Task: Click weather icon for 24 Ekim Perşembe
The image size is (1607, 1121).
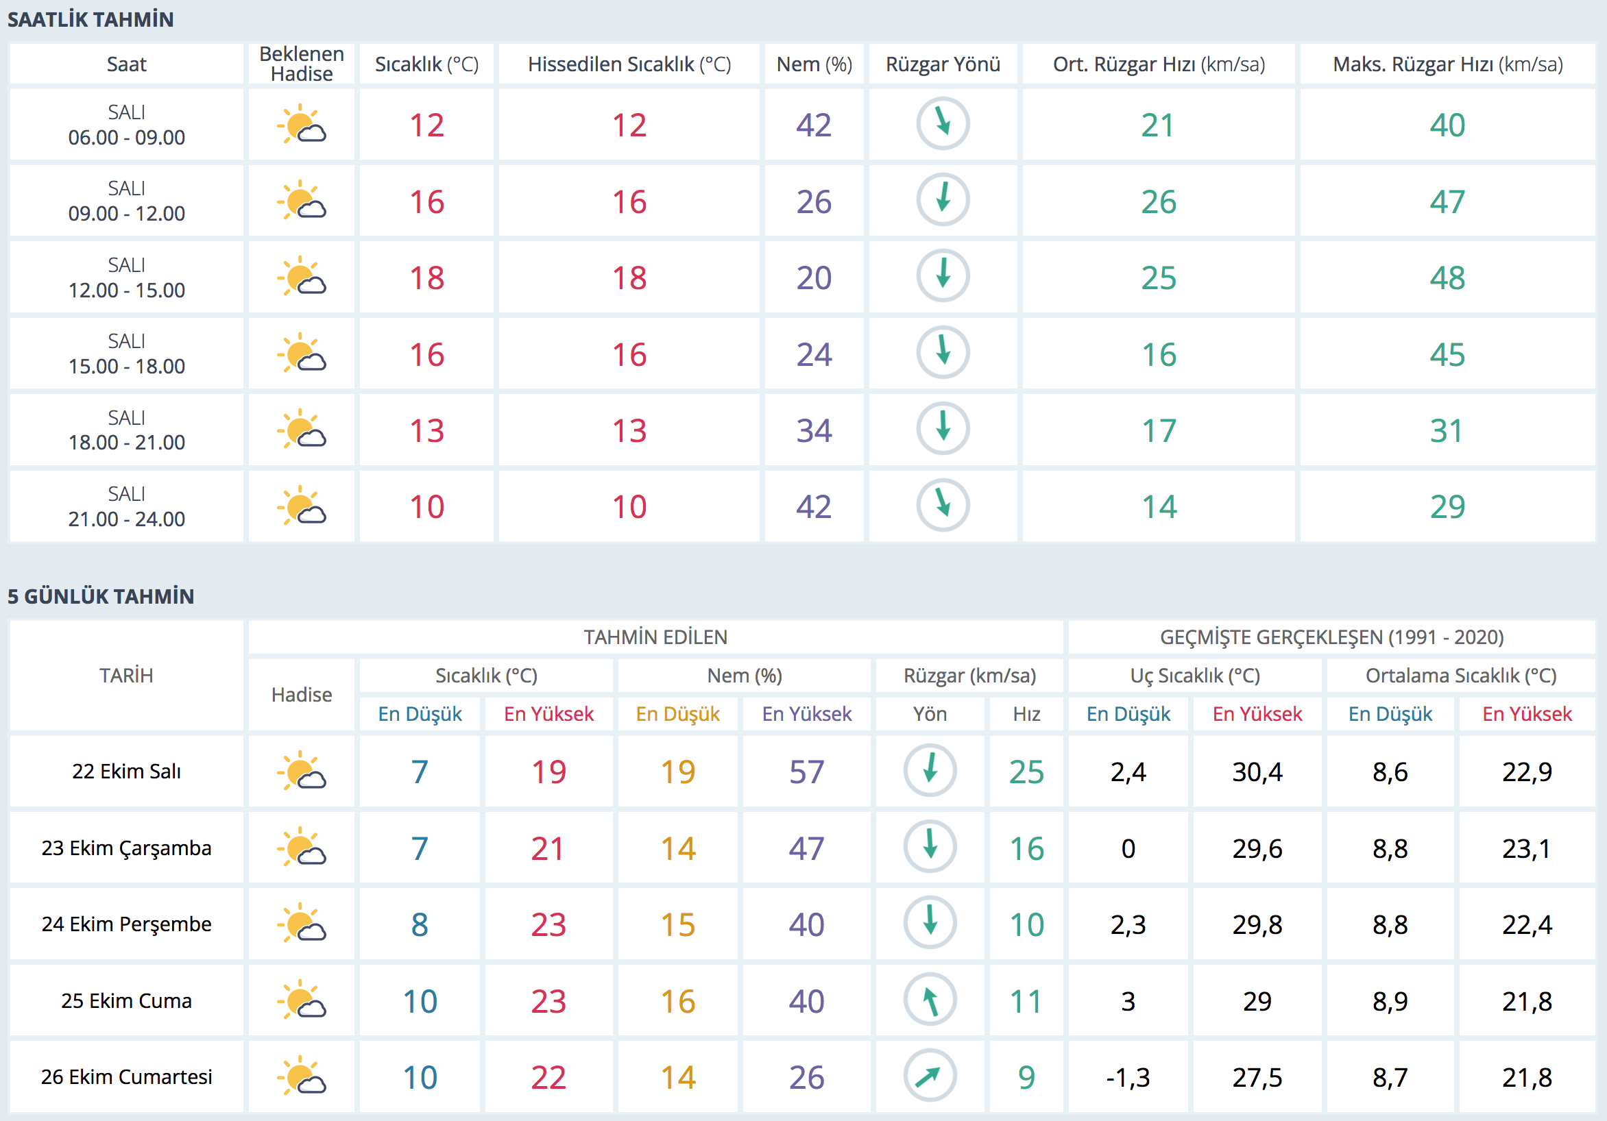Action: click(x=302, y=924)
